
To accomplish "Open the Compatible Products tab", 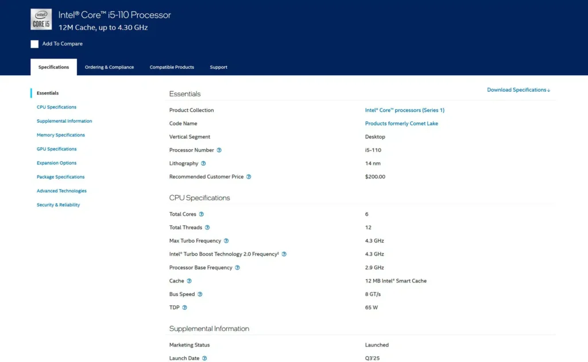I will (172, 67).
